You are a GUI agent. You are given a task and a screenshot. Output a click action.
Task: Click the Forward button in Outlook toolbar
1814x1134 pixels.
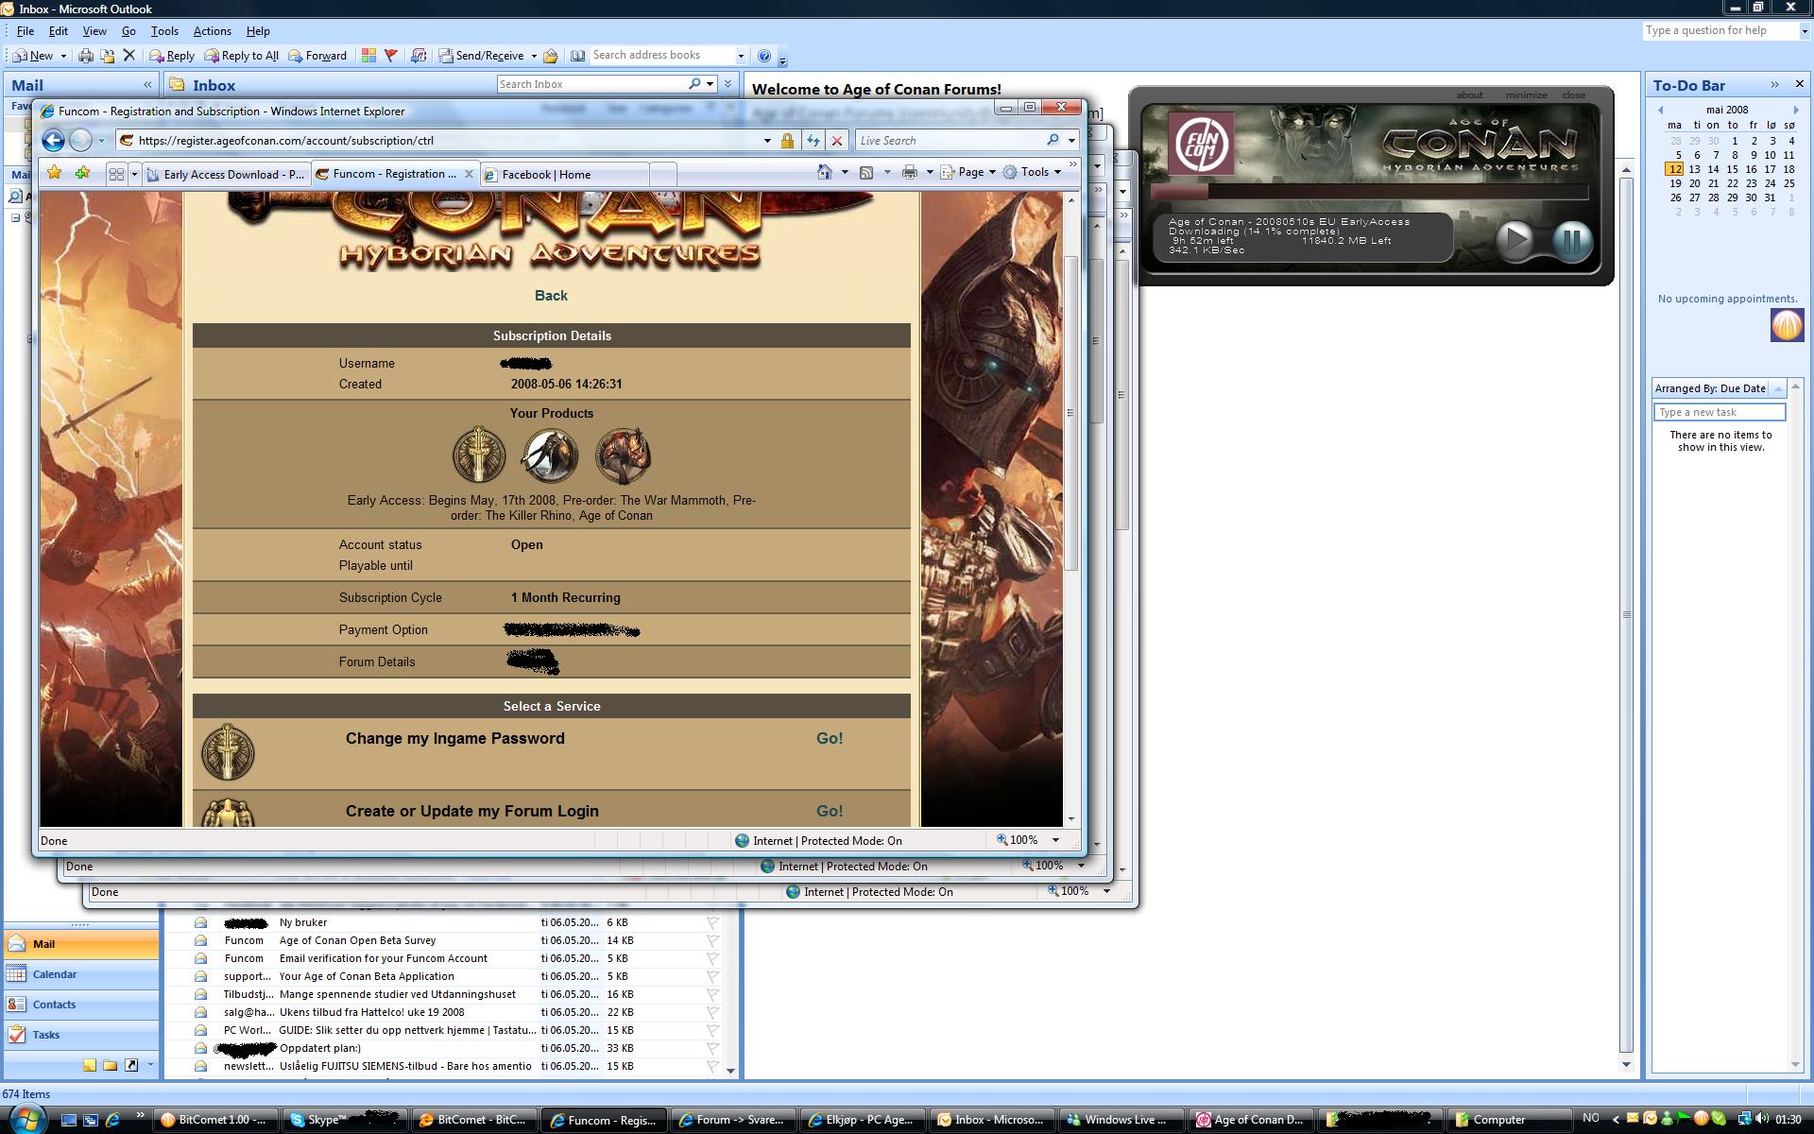click(x=317, y=56)
